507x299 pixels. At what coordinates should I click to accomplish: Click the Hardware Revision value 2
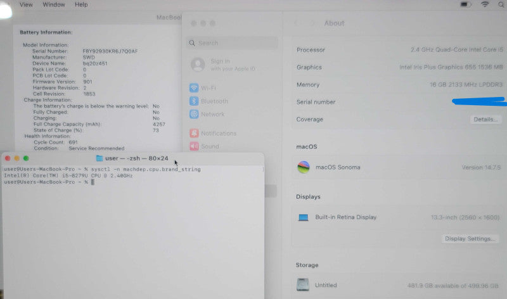(85, 88)
